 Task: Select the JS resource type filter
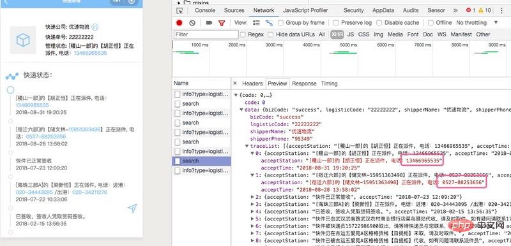coord(350,34)
